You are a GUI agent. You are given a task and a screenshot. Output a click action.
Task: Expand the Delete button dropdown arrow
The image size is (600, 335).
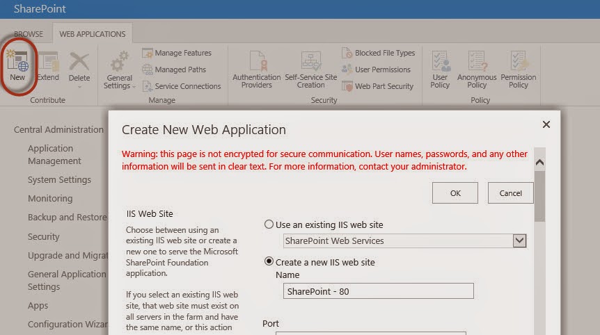pos(79,87)
